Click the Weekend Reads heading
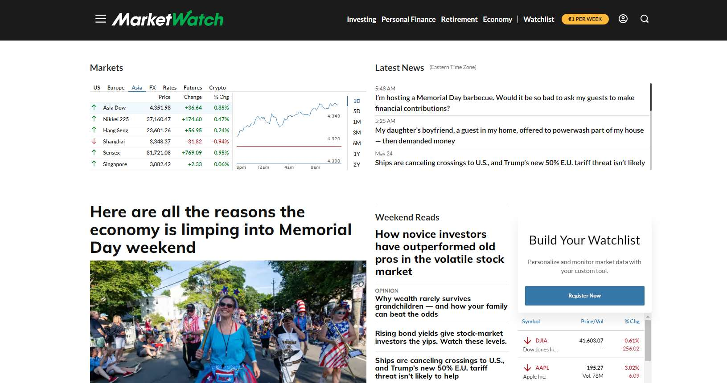 [407, 217]
